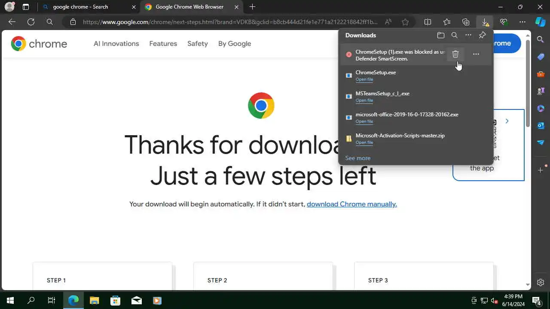Expand Get the app card chevron

[x=507, y=121]
